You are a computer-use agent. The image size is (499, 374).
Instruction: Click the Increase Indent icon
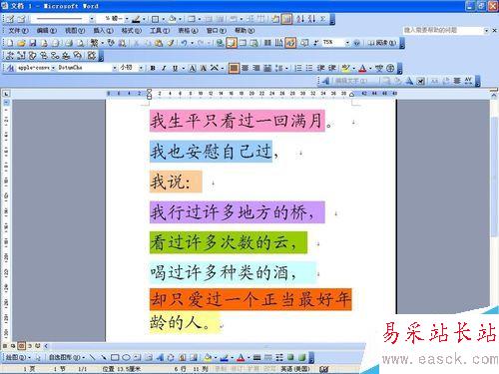[332, 68]
